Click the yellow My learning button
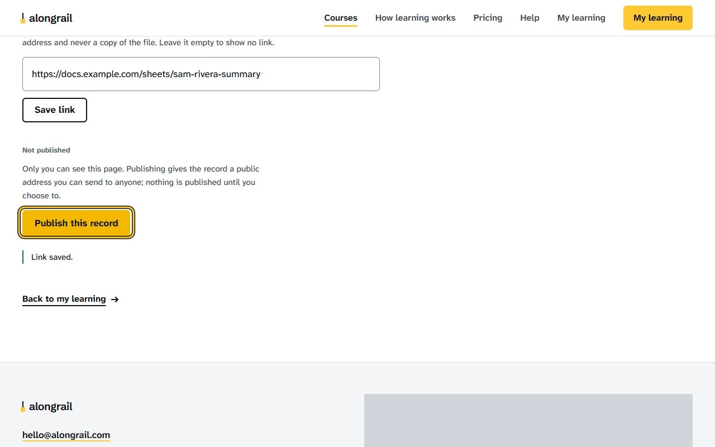The height and width of the screenshot is (447, 715). (x=658, y=18)
